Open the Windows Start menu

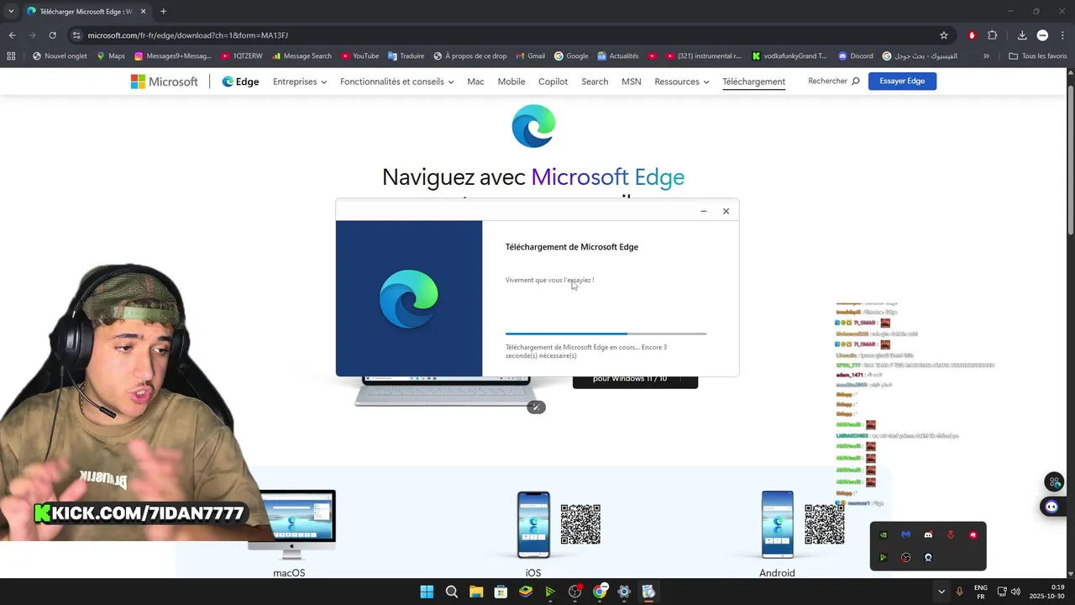coord(427,592)
